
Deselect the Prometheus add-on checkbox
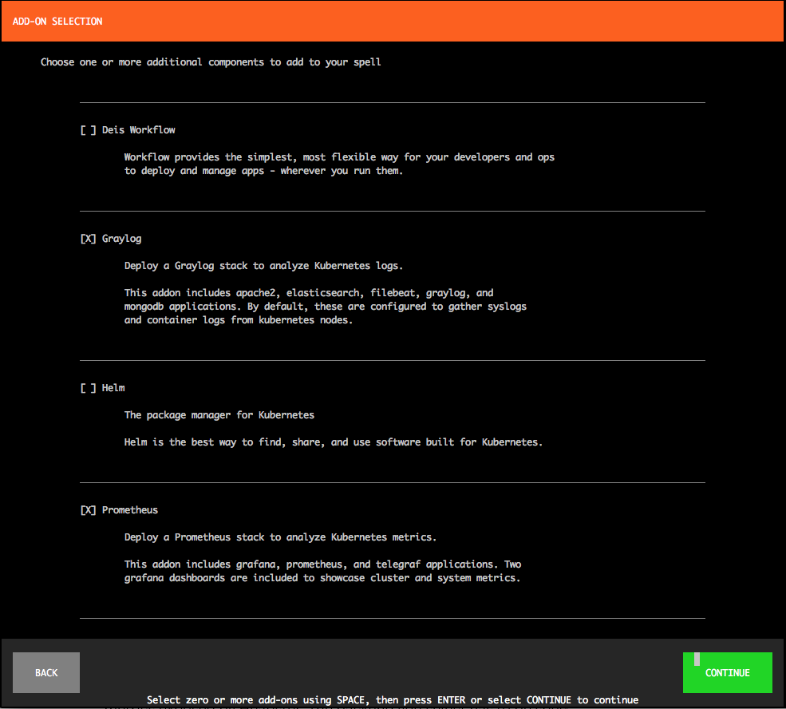[x=89, y=510]
